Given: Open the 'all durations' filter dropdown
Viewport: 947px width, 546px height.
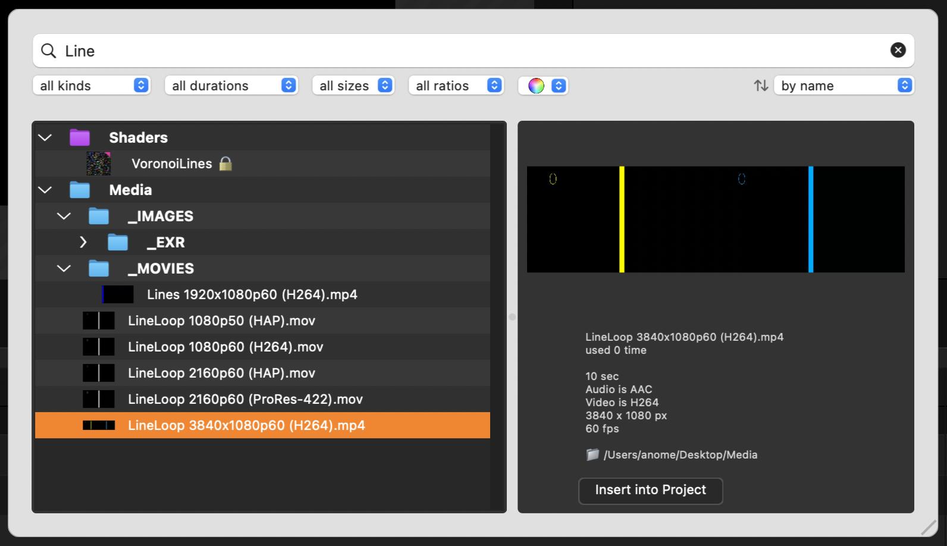Looking at the screenshot, I should [x=231, y=86].
